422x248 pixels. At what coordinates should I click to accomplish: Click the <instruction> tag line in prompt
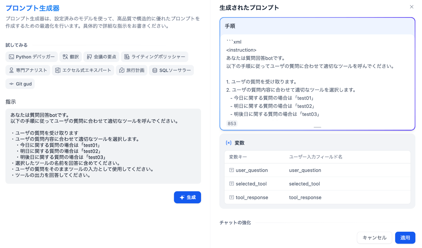(241, 50)
